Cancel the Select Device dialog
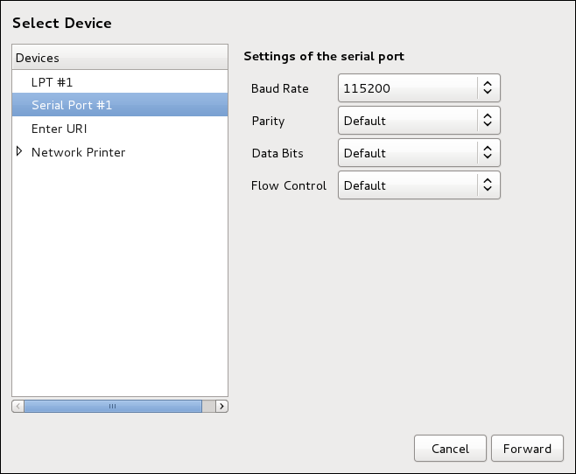Screen dimensions: 576x474 click(450, 449)
